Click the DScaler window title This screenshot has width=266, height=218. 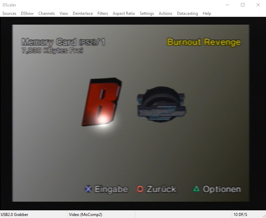(x=9, y=5)
